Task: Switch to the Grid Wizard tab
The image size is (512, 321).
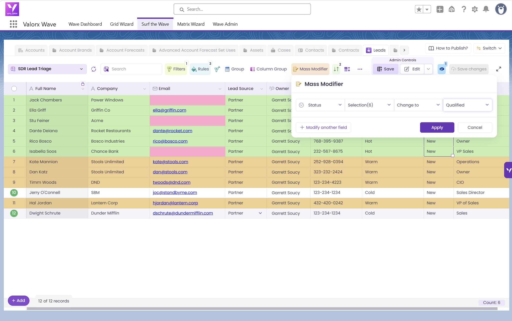Action: (122, 24)
